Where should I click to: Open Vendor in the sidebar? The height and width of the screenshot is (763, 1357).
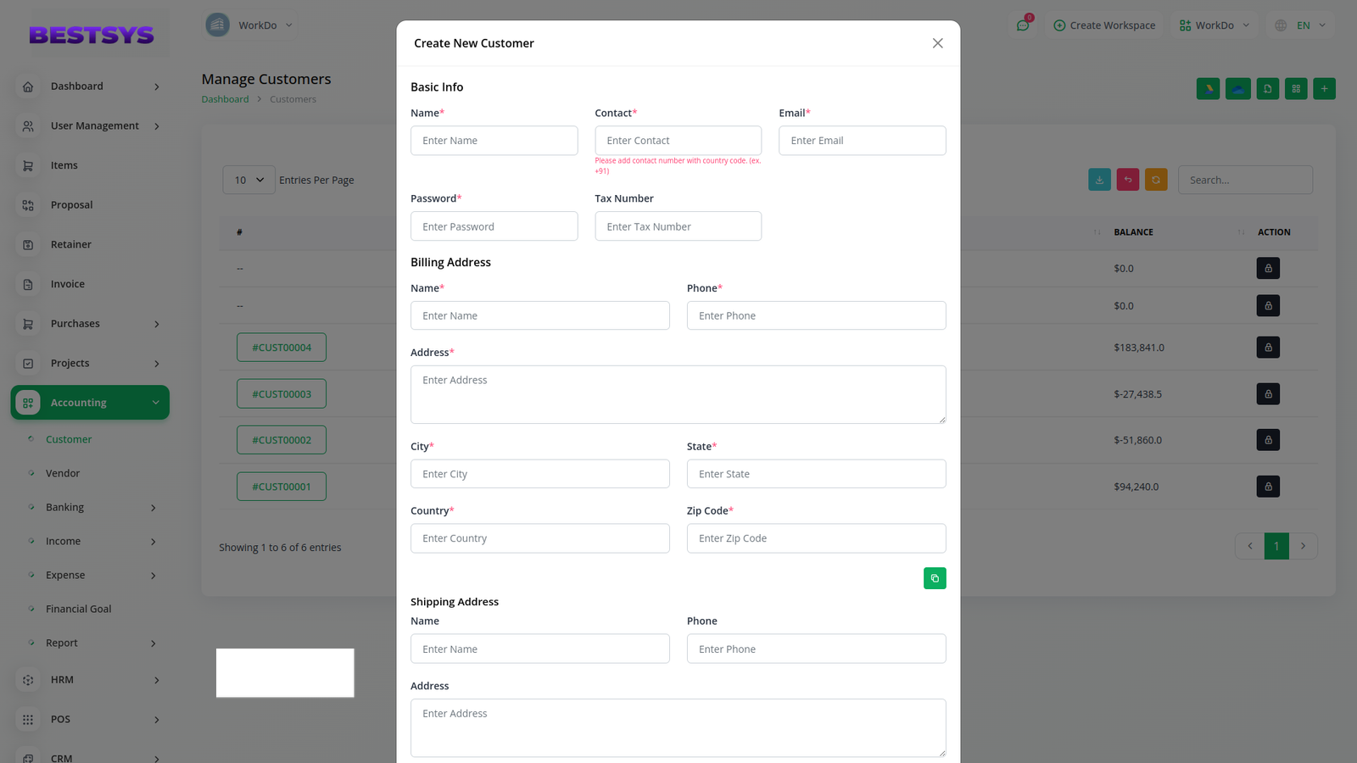[63, 473]
